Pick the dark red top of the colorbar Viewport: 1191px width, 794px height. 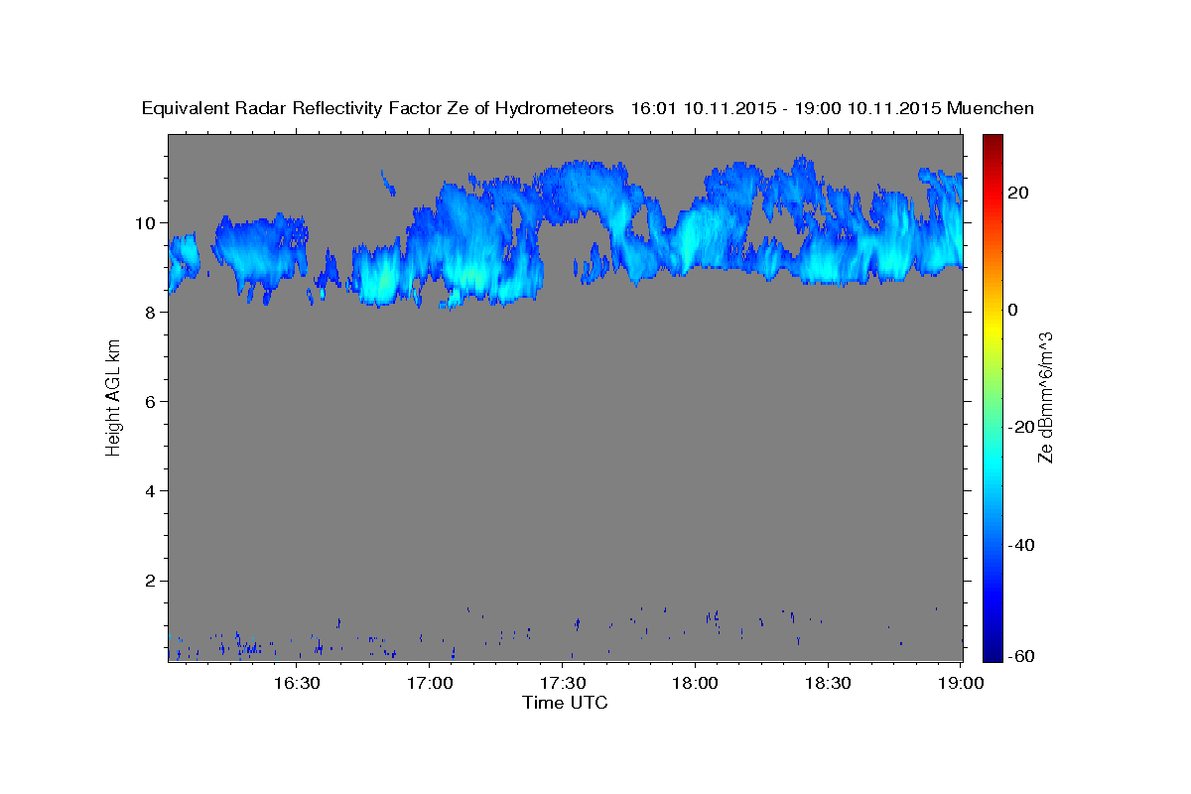coord(992,141)
